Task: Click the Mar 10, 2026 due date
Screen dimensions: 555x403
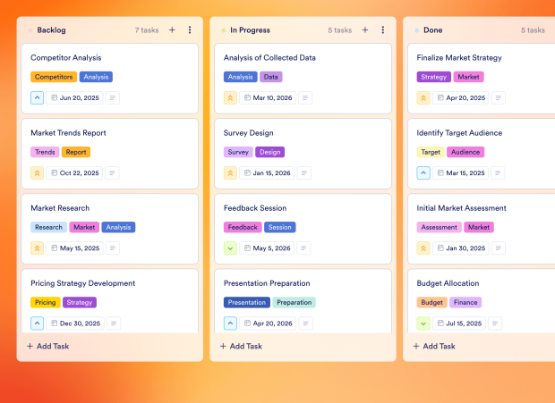Action: (268, 97)
